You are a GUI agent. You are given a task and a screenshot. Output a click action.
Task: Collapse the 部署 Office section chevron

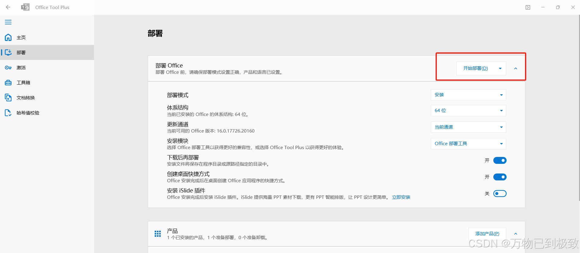point(516,68)
